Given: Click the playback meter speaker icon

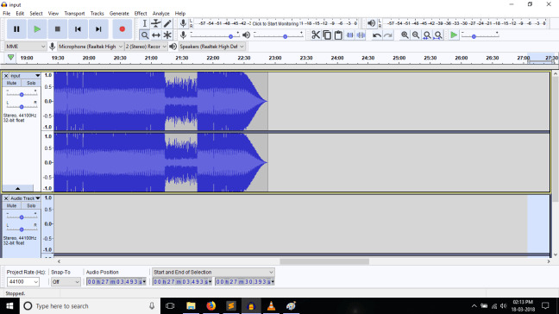Looking at the screenshot, I should [371, 23].
